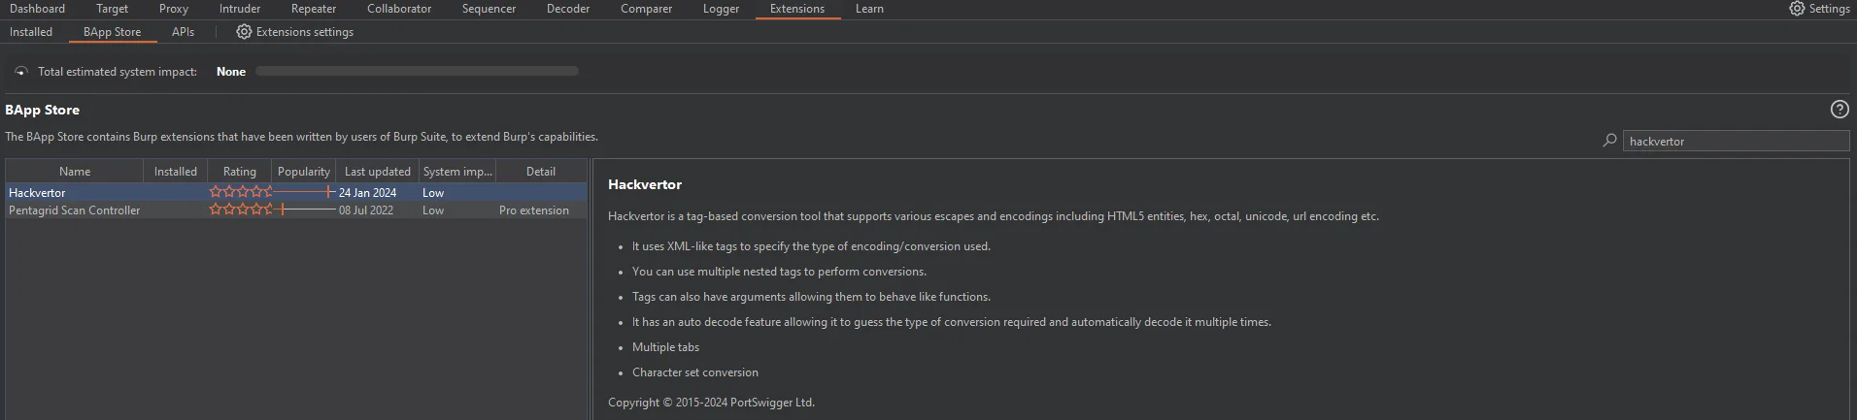Viewport: 1857px width, 420px height.
Task: Open the Decoder tab
Action: (x=568, y=9)
